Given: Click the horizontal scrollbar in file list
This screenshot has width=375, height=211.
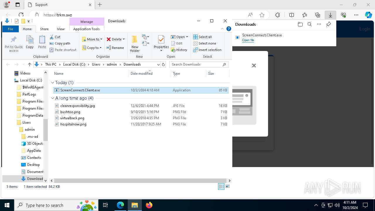Looking at the screenshot, I should [140, 181].
